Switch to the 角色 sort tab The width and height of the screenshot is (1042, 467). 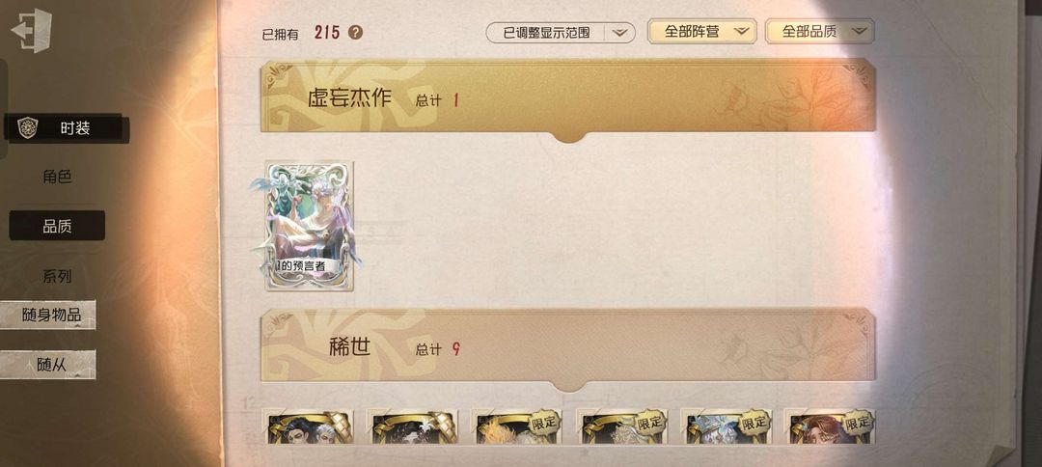[57, 177]
